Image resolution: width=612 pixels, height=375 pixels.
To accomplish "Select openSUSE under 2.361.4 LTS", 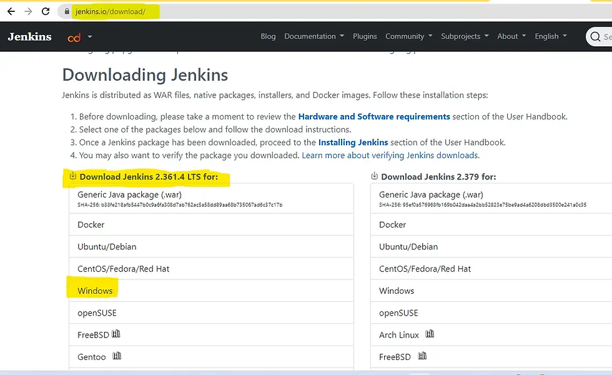I will pyautogui.click(x=211, y=313).
